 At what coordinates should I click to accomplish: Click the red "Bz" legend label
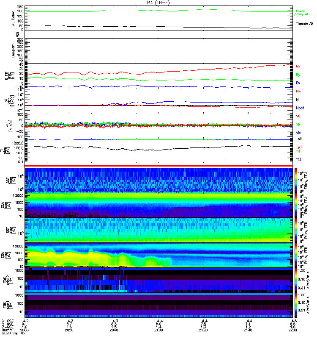pyautogui.click(x=298, y=66)
